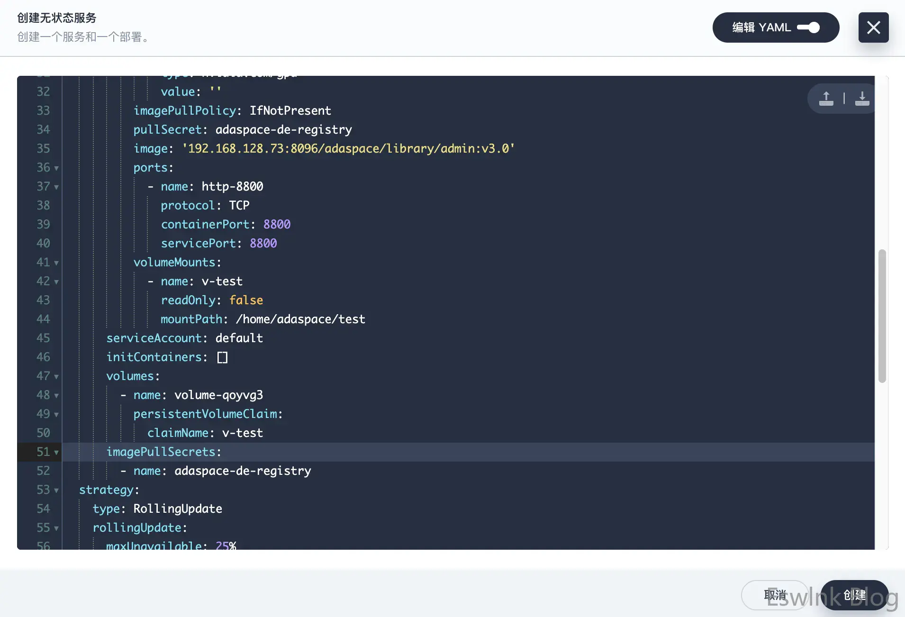This screenshot has width=905, height=617.
Task: Collapse the http-8800 port entry fold arrow
Action: click(56, 187)
